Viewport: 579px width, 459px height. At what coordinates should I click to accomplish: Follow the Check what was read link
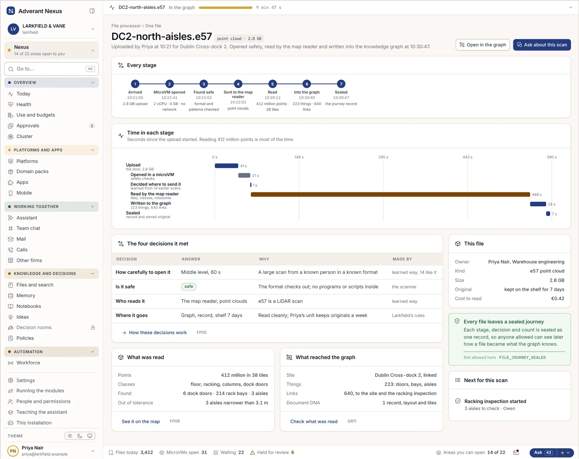pyautogui.click(x=314, y=421)
